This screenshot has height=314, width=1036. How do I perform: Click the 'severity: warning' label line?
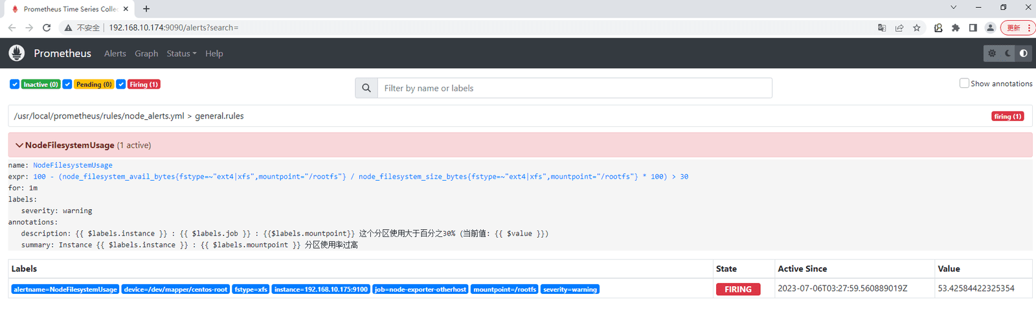57,210
